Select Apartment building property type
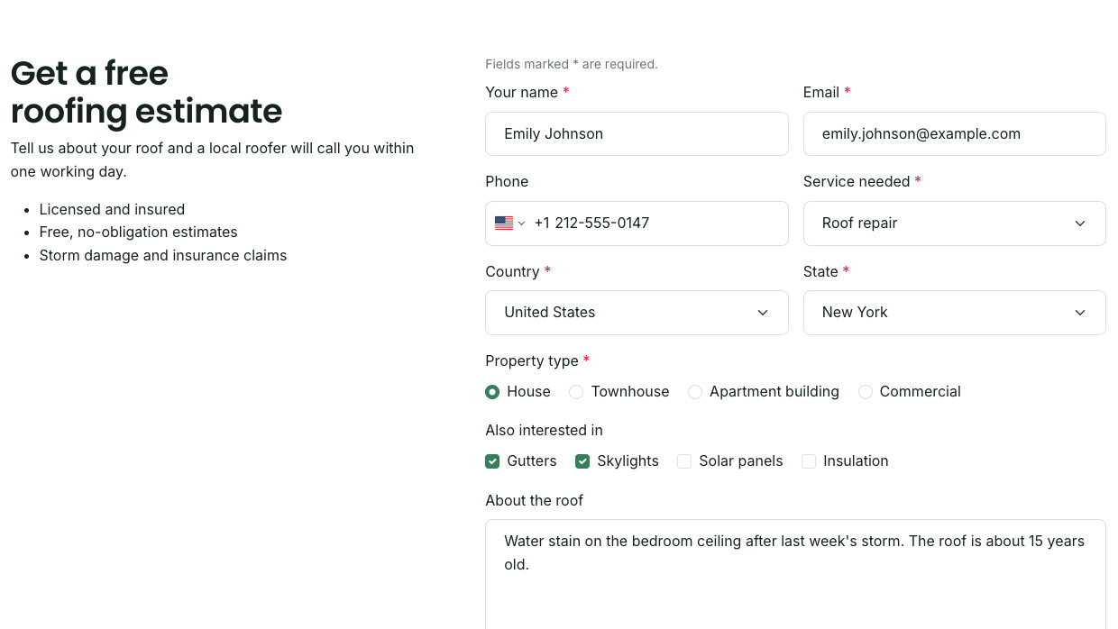The height and width of the screenshot is (629, 1118). tap(695, 392)
